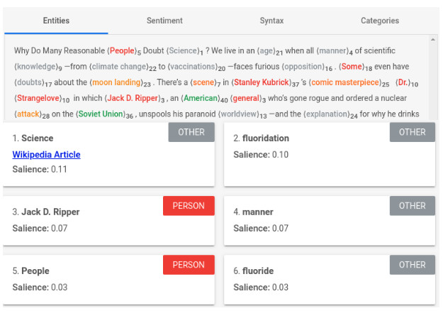This screenshot has width=443, height=311.
Task: Select the green 'American' entity in text
Action: tap(201, 98)
